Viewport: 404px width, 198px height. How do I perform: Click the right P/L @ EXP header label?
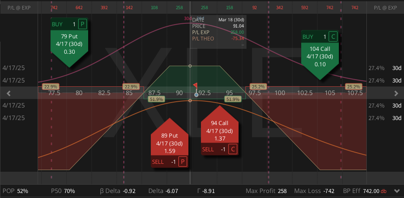pos(385,8)
